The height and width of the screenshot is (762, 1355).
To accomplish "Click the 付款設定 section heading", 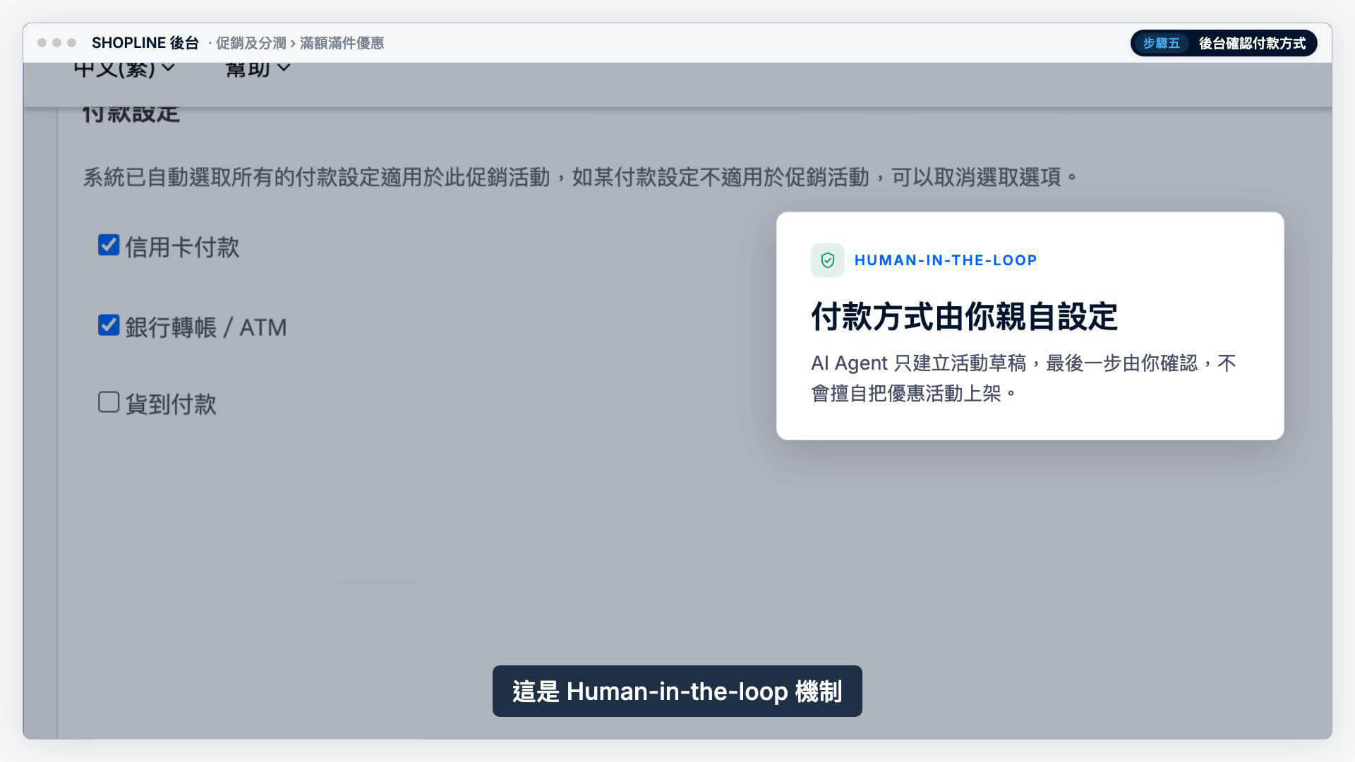I will [x=131, y=114].
